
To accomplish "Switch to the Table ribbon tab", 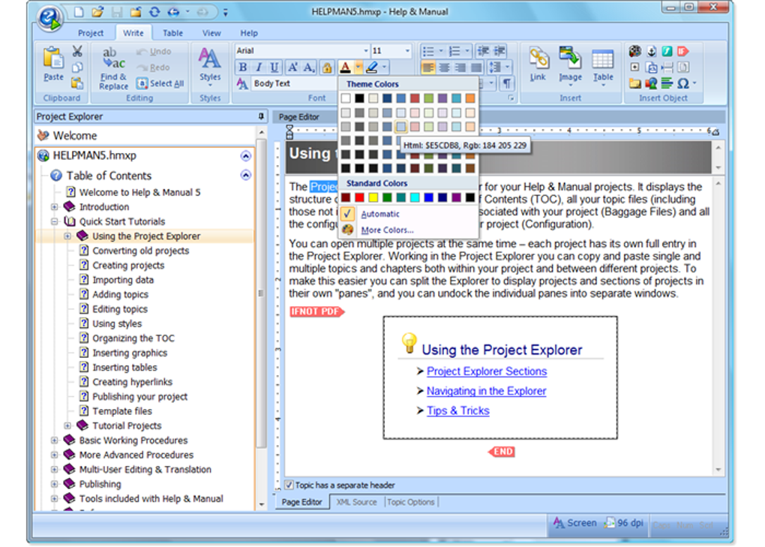I will pos(172,33).
